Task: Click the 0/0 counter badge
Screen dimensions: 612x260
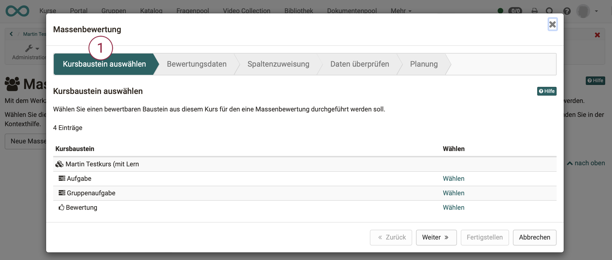Action: [x=515, y=11]
